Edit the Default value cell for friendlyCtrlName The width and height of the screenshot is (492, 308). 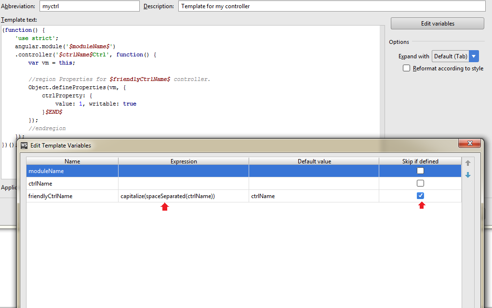point(313,196)
